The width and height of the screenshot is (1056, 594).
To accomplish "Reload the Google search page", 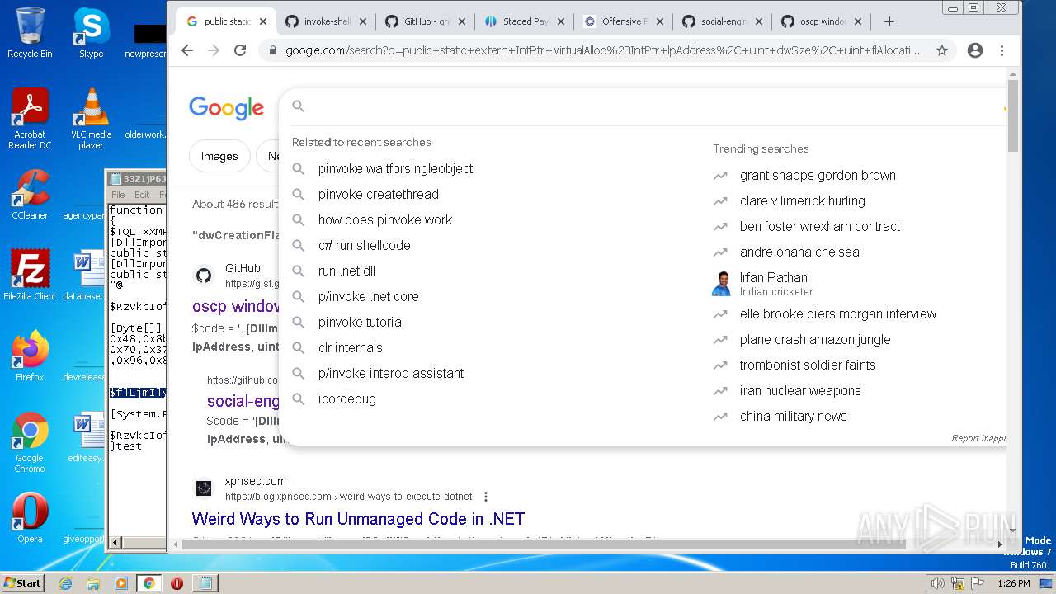I will [x=240, y=50].
